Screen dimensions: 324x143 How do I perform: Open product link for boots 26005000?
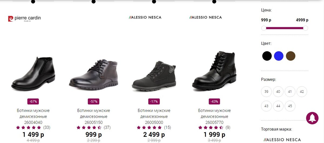click(x=154, y=117)
